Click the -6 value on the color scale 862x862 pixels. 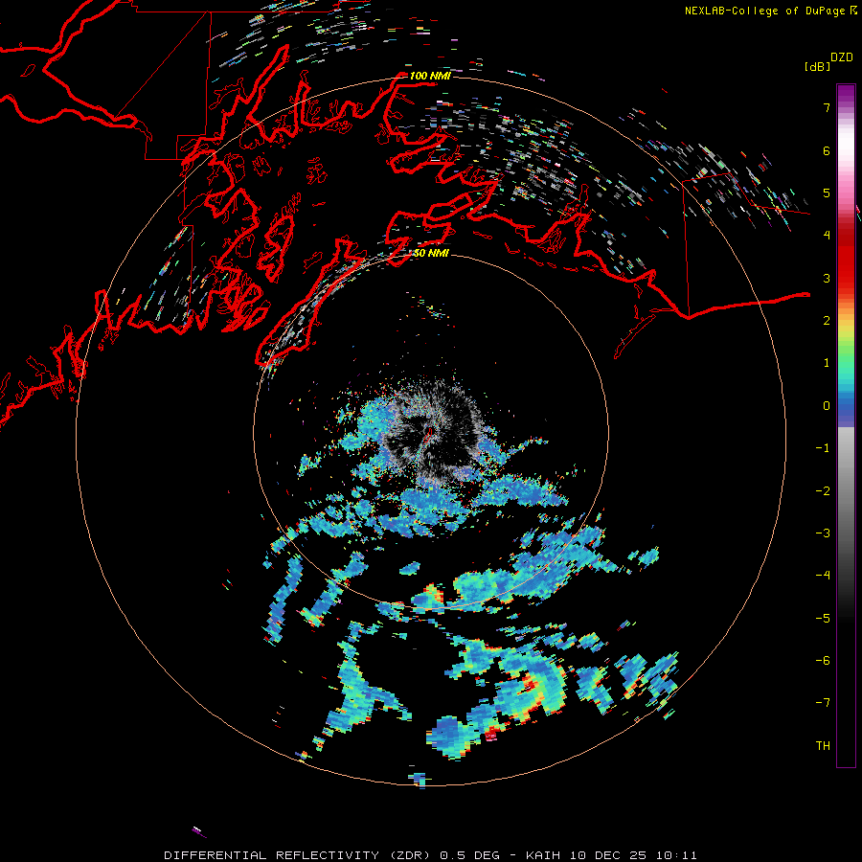point(823,661)
